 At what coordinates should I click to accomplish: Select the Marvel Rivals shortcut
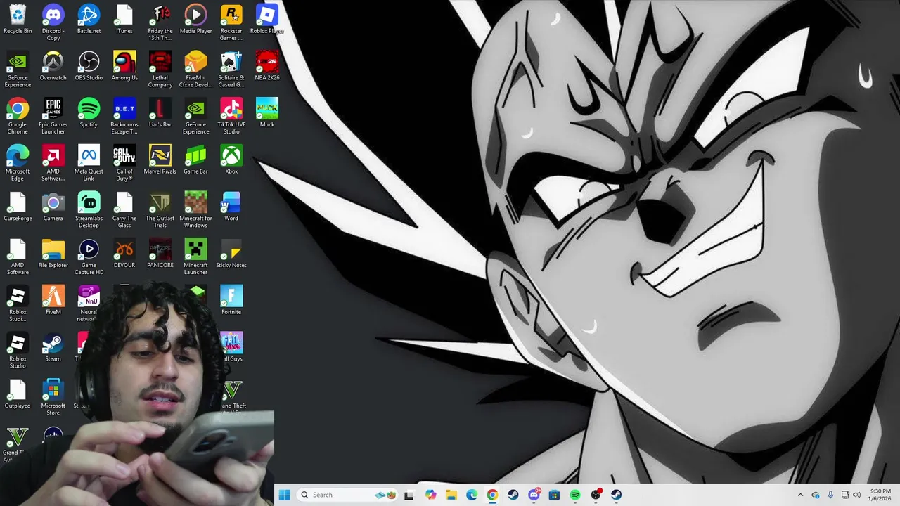[160, 160]
